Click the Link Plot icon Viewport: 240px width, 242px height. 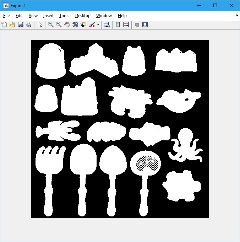pyautogui.click(x=107, y=25)
